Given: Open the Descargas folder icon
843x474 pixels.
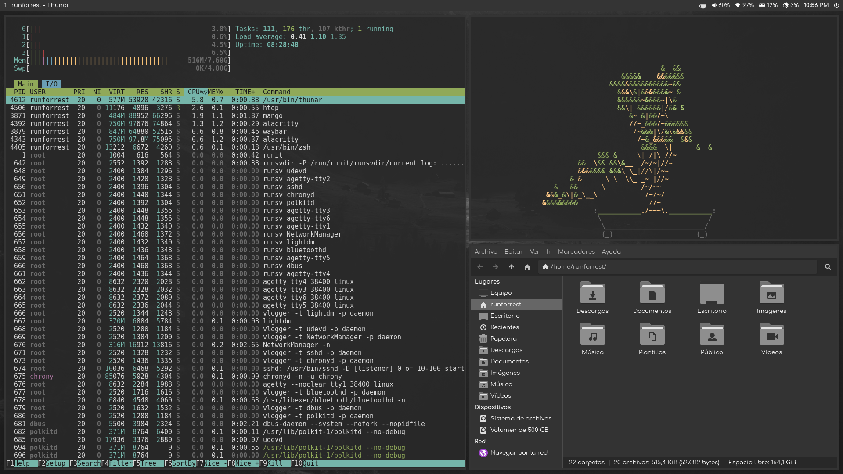Looking at the screenshot, I should point(592,293).
